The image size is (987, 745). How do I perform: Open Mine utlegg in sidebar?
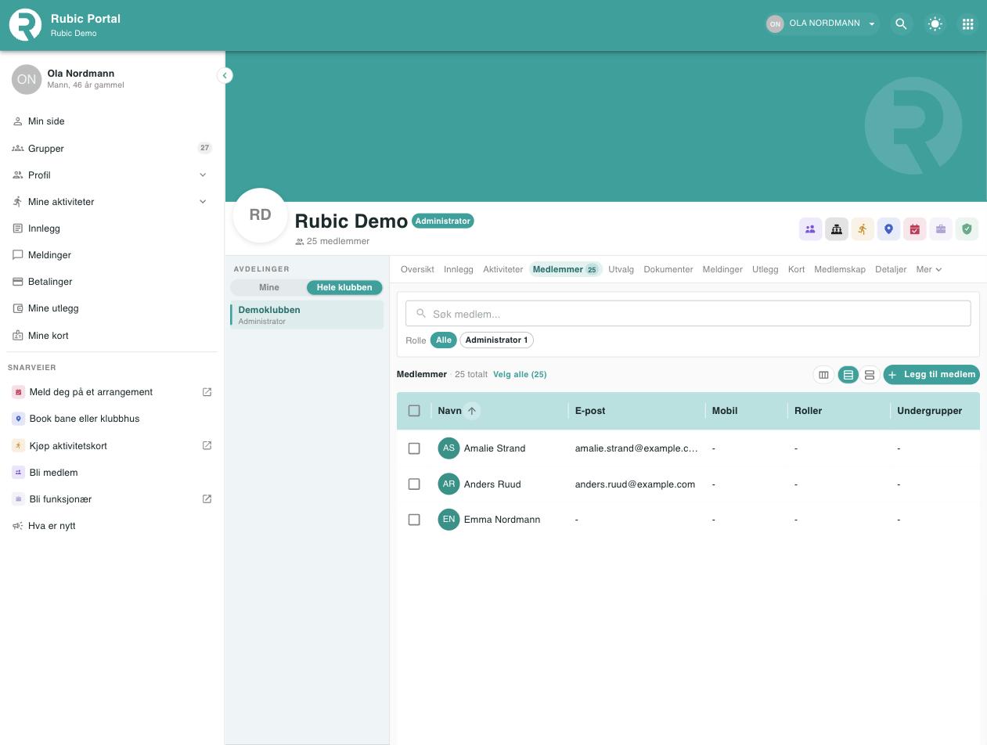point(112,308)
